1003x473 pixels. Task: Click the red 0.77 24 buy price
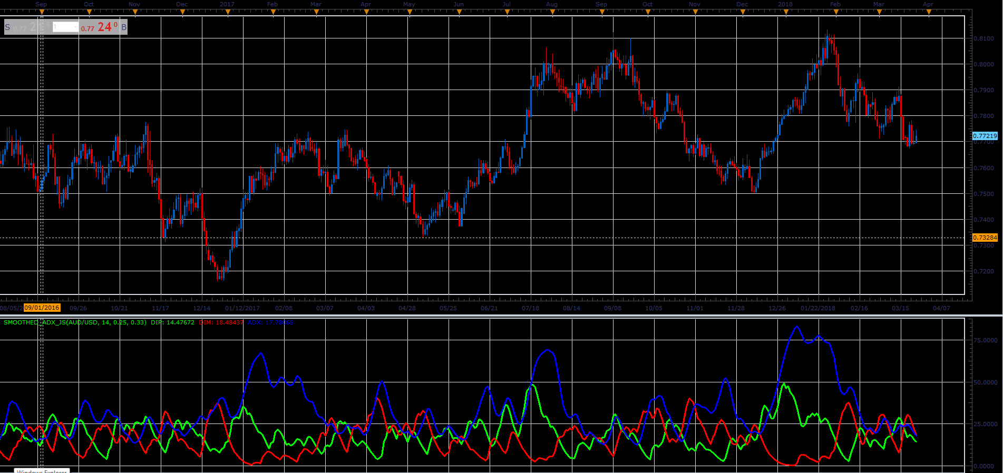point(99,27)
